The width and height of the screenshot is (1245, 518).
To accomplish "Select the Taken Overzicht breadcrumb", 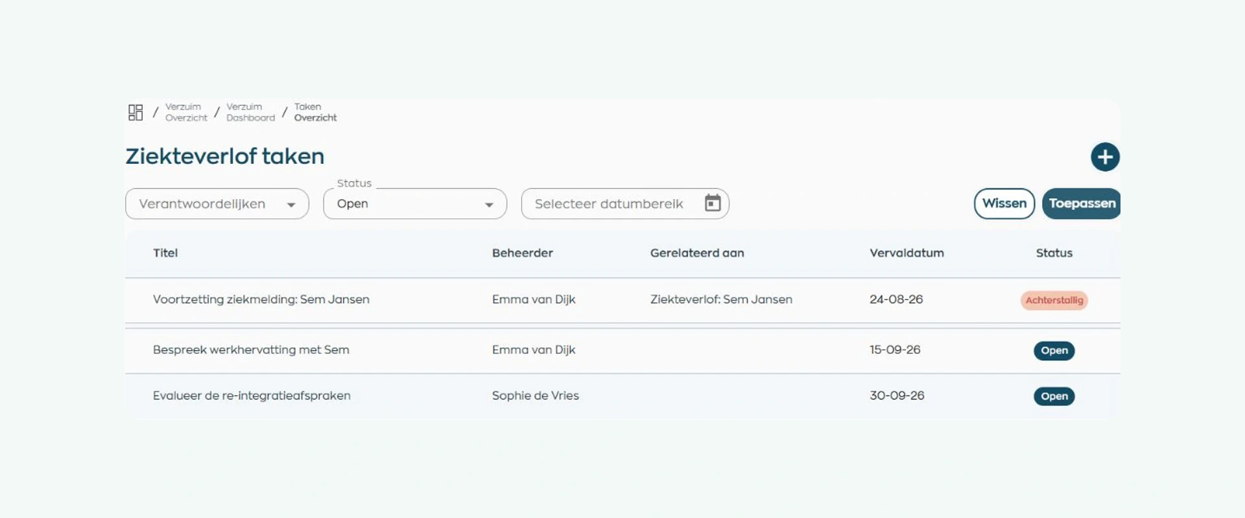I will [315, 112].
